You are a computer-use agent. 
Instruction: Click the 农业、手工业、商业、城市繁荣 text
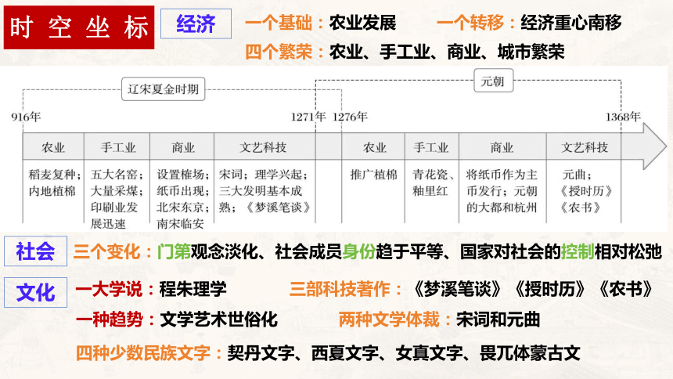[447, 52]
